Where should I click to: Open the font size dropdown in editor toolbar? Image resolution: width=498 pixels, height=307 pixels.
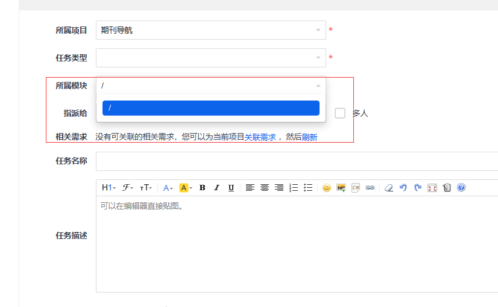[146, 188]
